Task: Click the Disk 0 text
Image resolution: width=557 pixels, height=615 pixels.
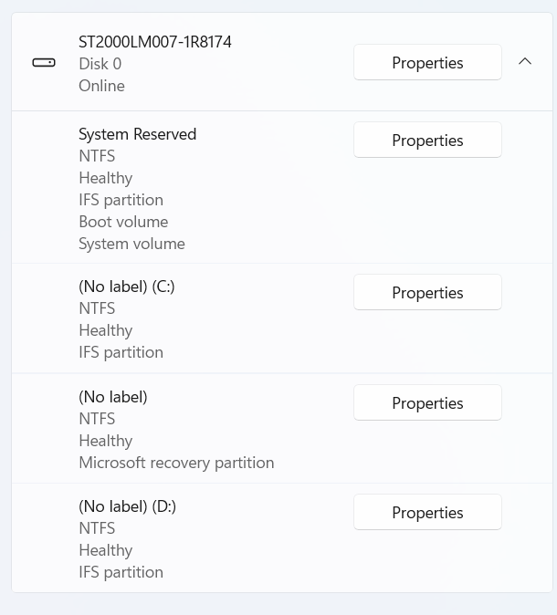Action: pyautogui.click(x=100, y=64)
